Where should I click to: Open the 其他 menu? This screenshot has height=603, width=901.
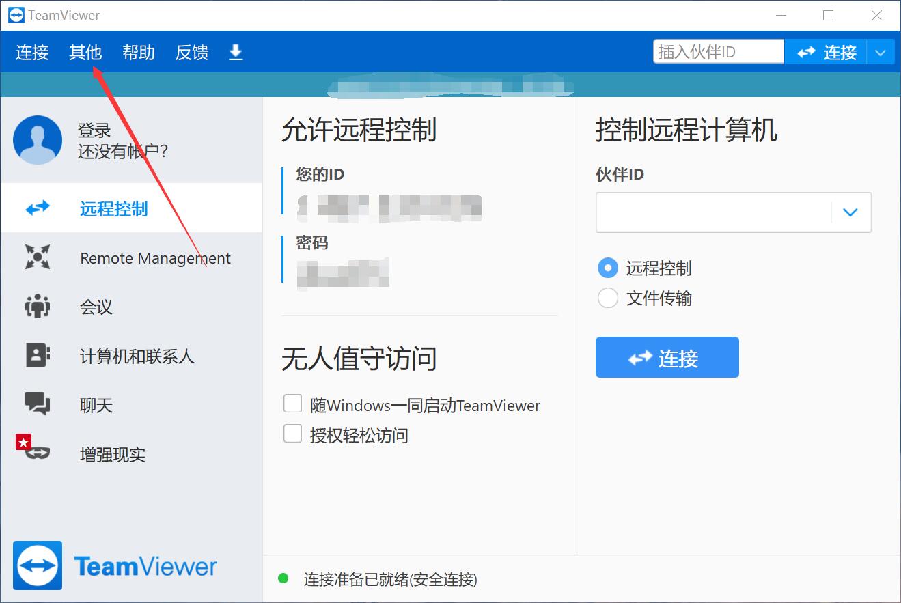click(85, 53)
